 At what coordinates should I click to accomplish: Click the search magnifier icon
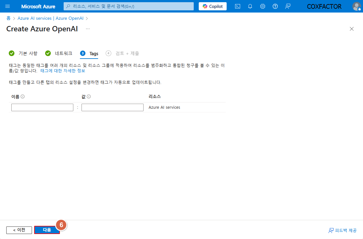[68, 6]
